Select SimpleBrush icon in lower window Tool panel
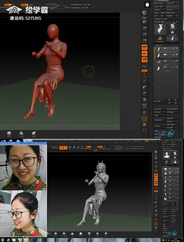This screenshot has height=242, width=184. 167,162
